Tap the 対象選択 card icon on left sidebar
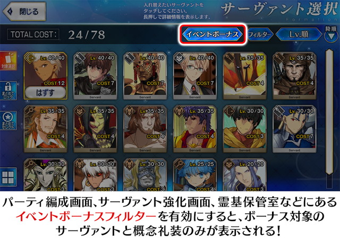Viewport: 340px width, 241px height. coord(8,61)
